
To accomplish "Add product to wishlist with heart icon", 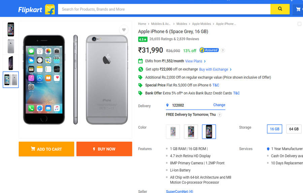I will [124, 30].
